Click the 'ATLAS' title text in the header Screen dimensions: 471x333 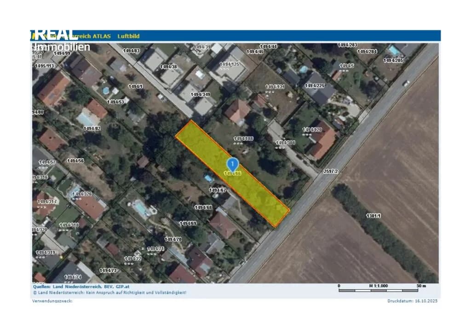102,36
